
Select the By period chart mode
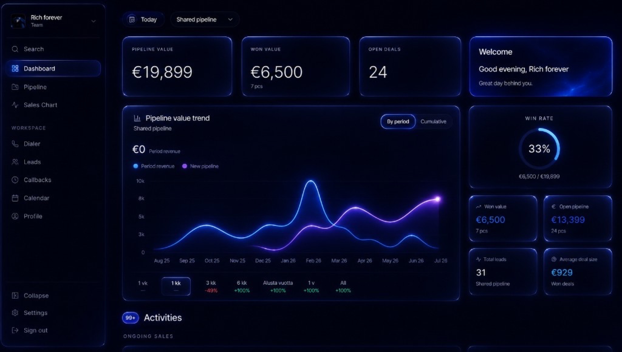(x=398, y=121)
